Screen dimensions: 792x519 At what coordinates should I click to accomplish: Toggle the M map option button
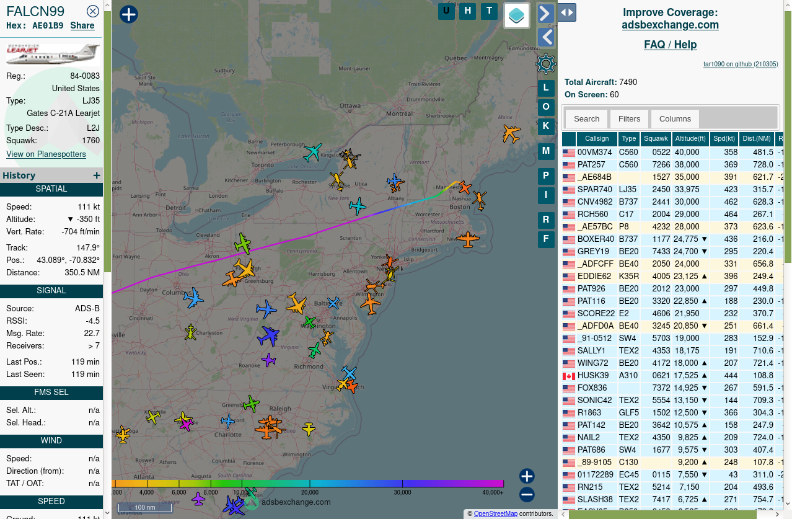(x=546, y=151)
